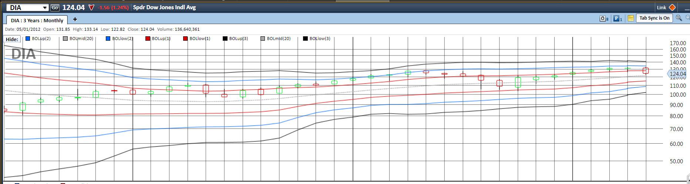690x184 pixels.
Task: Click BOLmid(20) swatch beside BOLlow(2)
Action: click(x=65, y=39)
